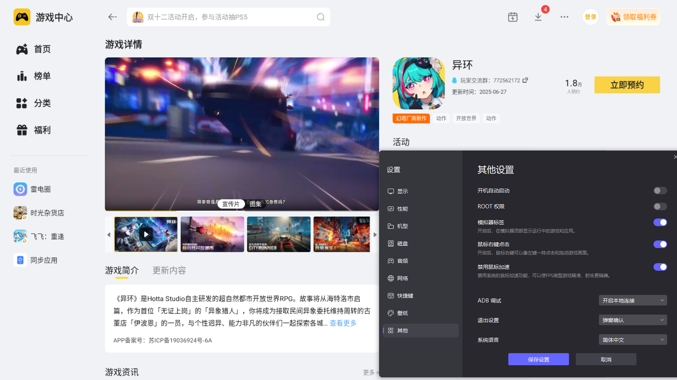Screen dimensions: 677x380
Task: Turn off the 禁用鼠标加速 switch
Action: 660,267
